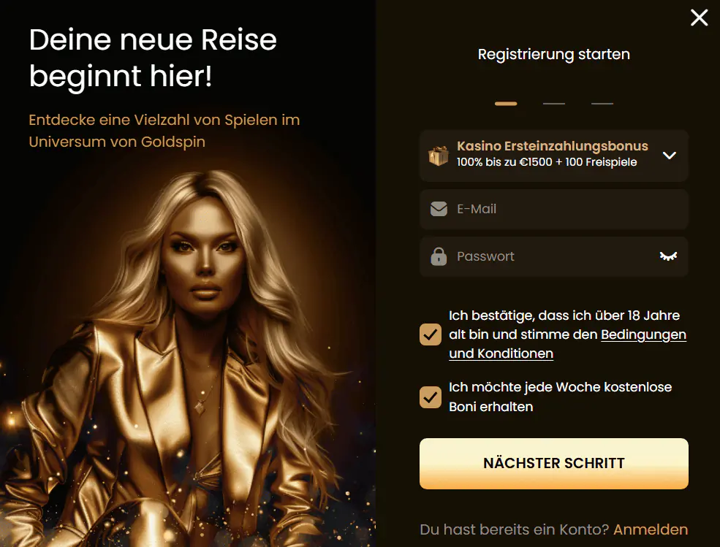Uncheck the weekly free Boni checkbox
This screenshot has height=547, width=720.
coord(431,397)
